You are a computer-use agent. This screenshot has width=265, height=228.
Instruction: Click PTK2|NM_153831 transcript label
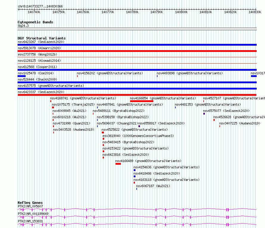[x=30, y=221]
